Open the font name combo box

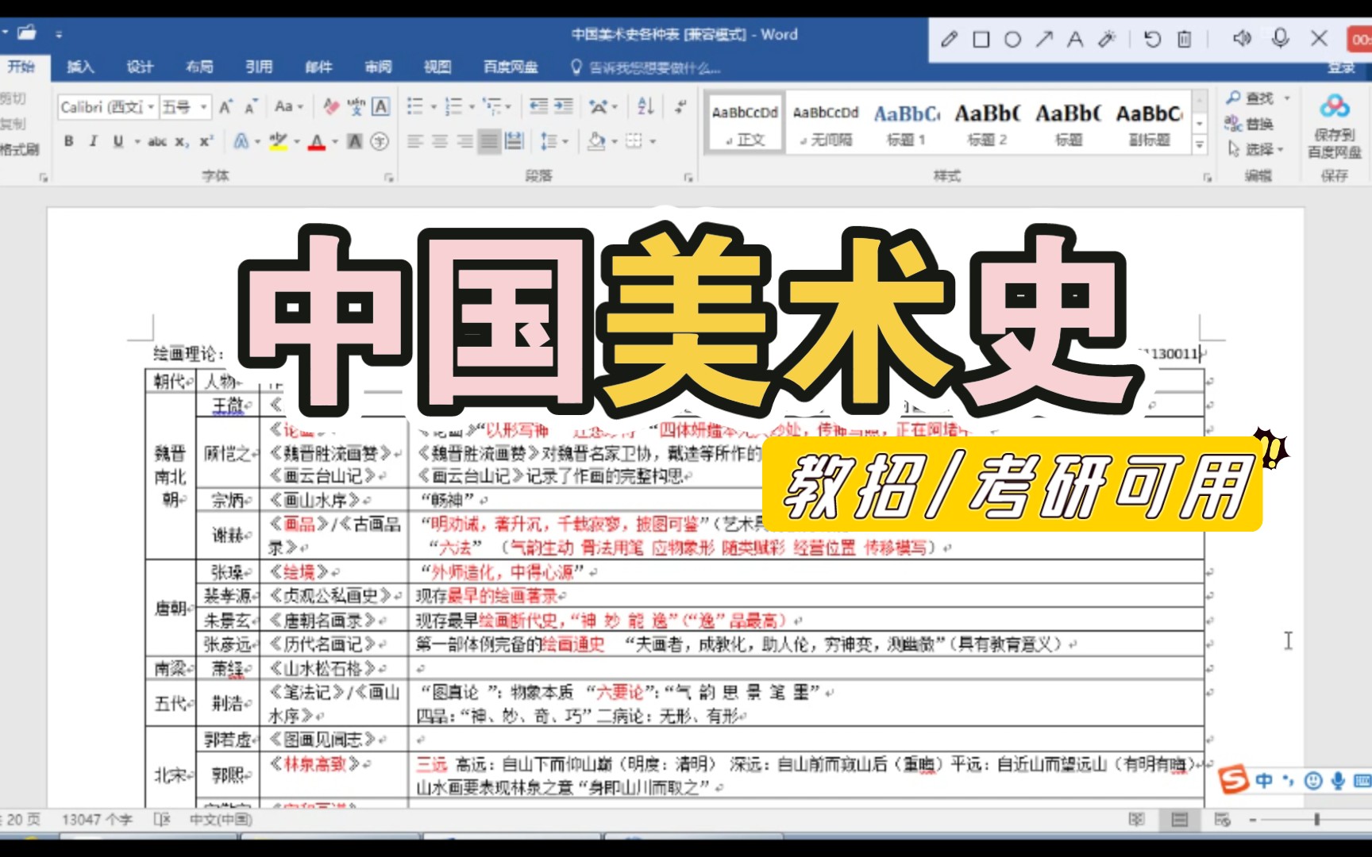point(107,106)
